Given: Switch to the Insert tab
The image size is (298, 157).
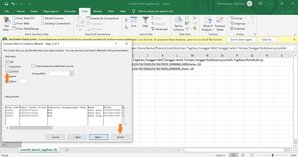Looking at the screenshot, I should [34, 12].
